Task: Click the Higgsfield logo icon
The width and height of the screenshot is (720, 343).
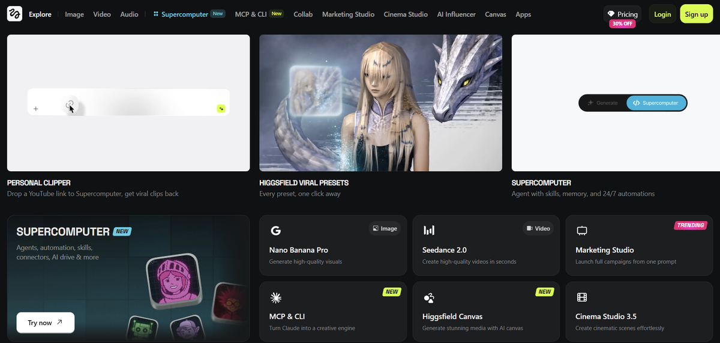Action: point(14,14)
